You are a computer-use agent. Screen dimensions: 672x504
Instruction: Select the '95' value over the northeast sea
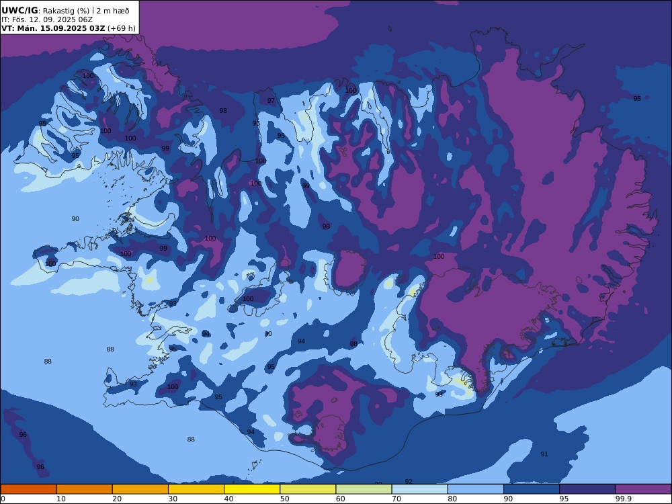pos(637,99)
